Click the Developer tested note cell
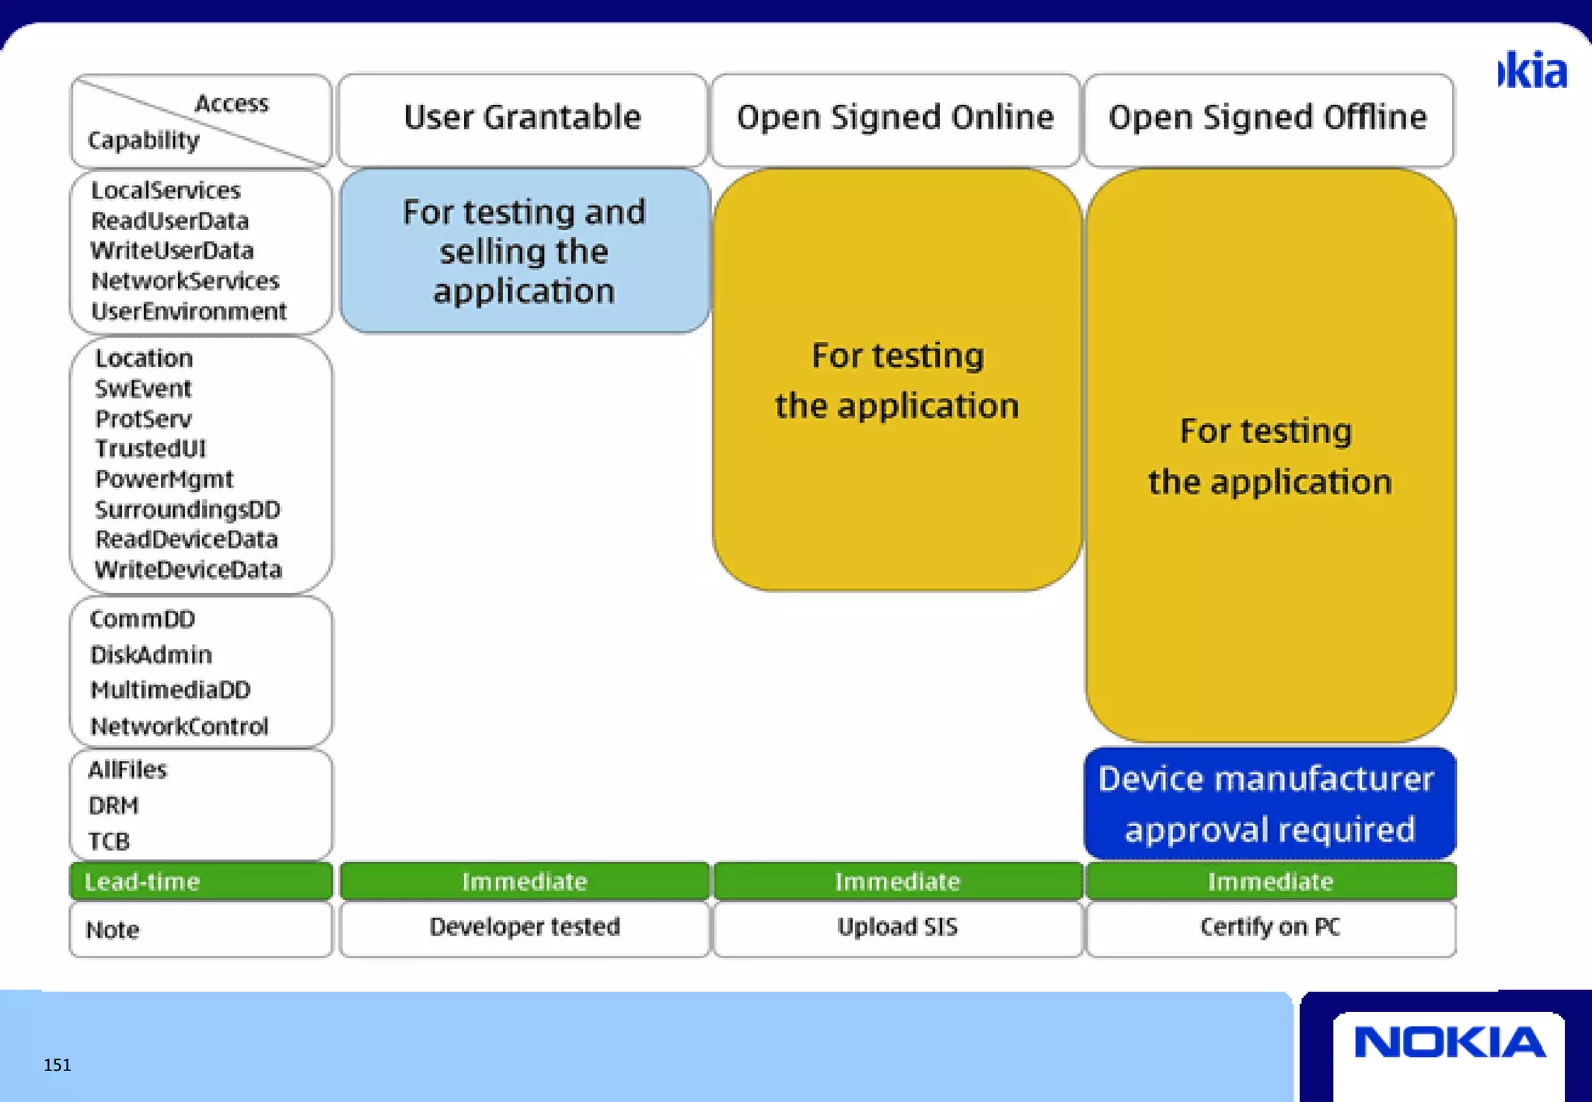The width and height of the screenshot is (1592, 1102). coord(525,927)
